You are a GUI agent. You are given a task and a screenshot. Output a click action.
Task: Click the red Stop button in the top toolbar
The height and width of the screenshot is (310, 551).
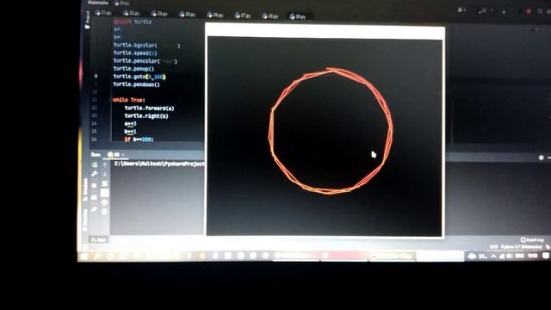click(x=529, y=11)
